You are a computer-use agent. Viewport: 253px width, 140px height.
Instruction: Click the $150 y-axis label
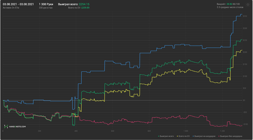coord(245,65)
